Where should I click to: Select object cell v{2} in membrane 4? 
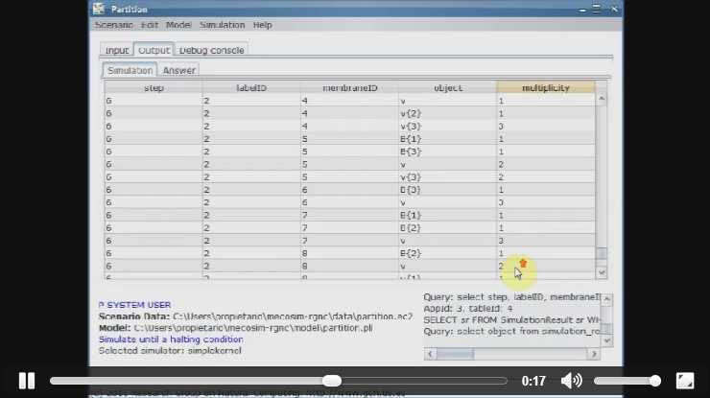pyautogui.click(x=447, y=113)
